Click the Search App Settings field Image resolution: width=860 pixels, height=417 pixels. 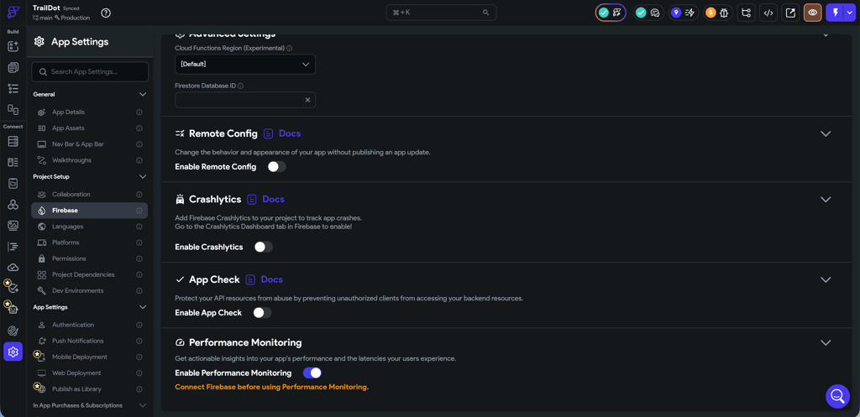point(90,72)
